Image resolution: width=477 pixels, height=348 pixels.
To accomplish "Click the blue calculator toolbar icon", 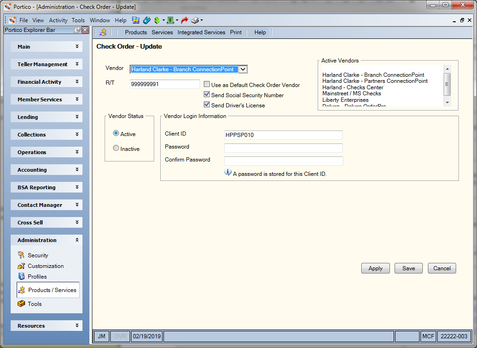I will (x=147, y=20).
